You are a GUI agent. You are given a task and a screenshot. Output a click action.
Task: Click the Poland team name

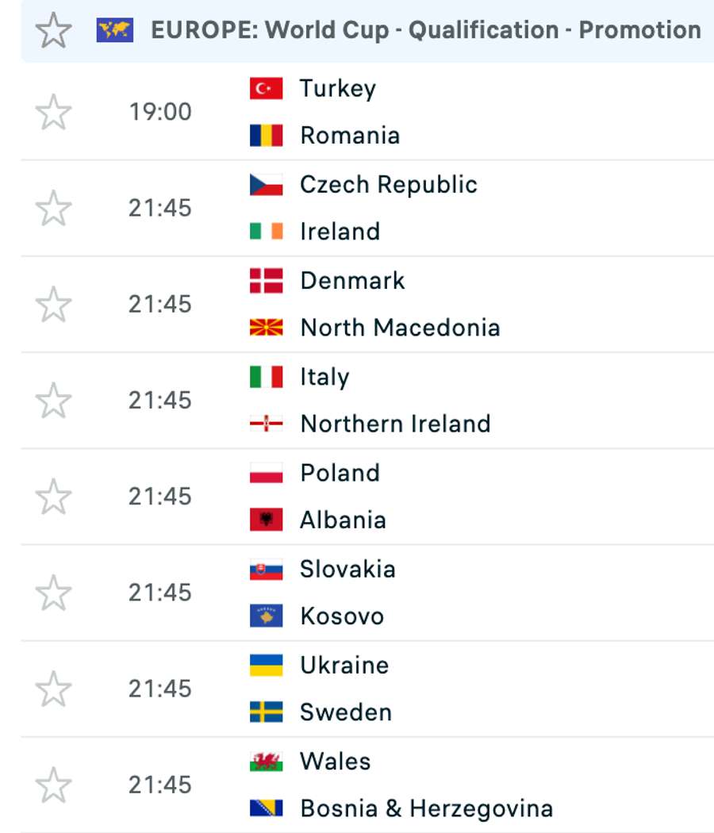[339, 472]
